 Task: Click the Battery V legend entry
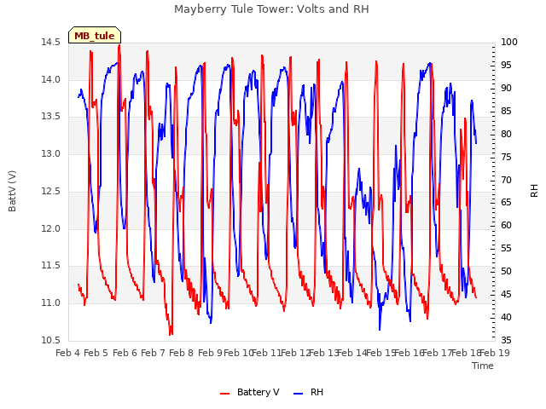pyautogui.click(x=249, y=392)
